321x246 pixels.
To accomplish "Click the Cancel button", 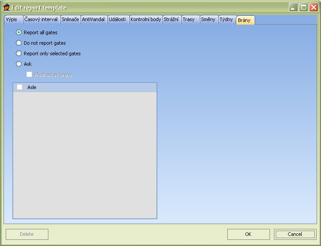I will tap(295, 234).
